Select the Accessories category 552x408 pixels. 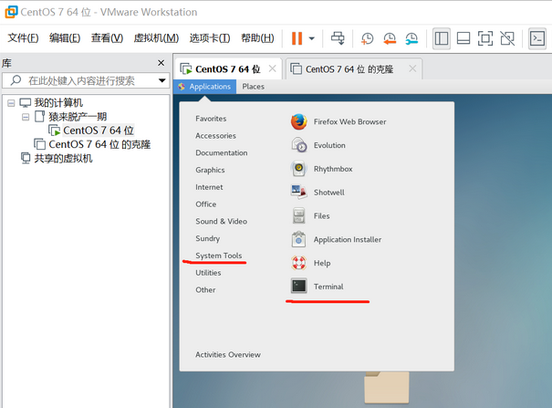pyautogui.click(x=215, y=135)
